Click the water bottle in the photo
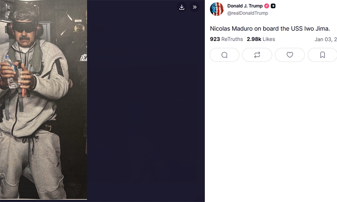 [x=11, y=71]
